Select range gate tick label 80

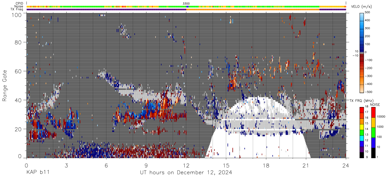tap(18, 42)
